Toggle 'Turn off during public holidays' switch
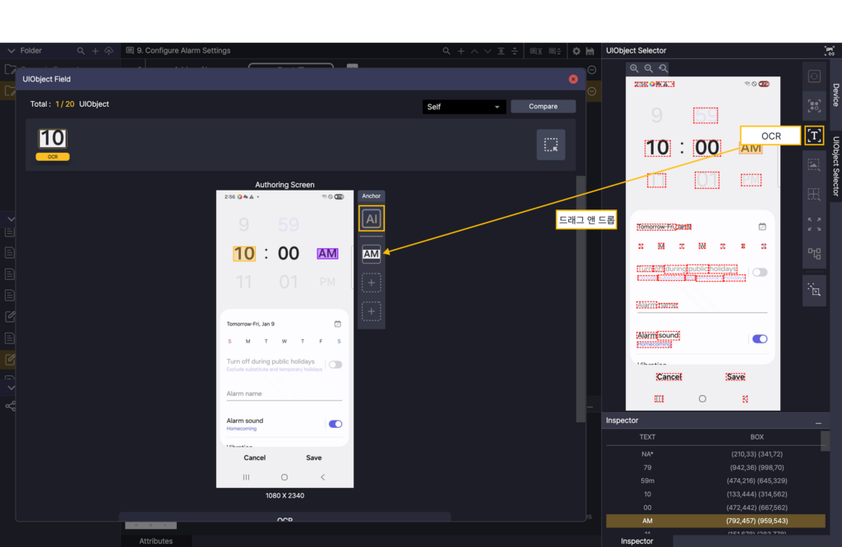842x547 pixels. coord(335,365)
